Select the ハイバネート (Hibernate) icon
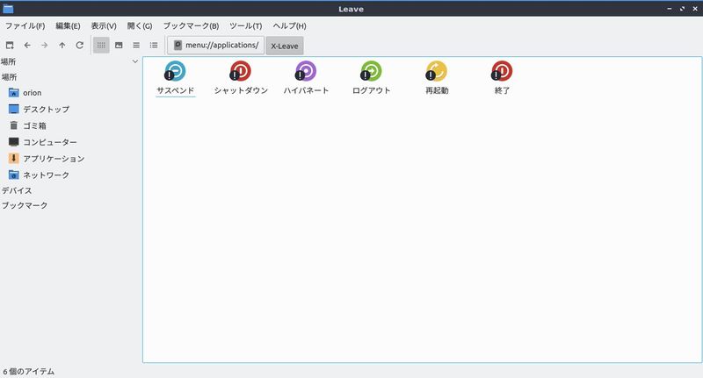Viewport: 703px width, 378px height. click(306, 72)
